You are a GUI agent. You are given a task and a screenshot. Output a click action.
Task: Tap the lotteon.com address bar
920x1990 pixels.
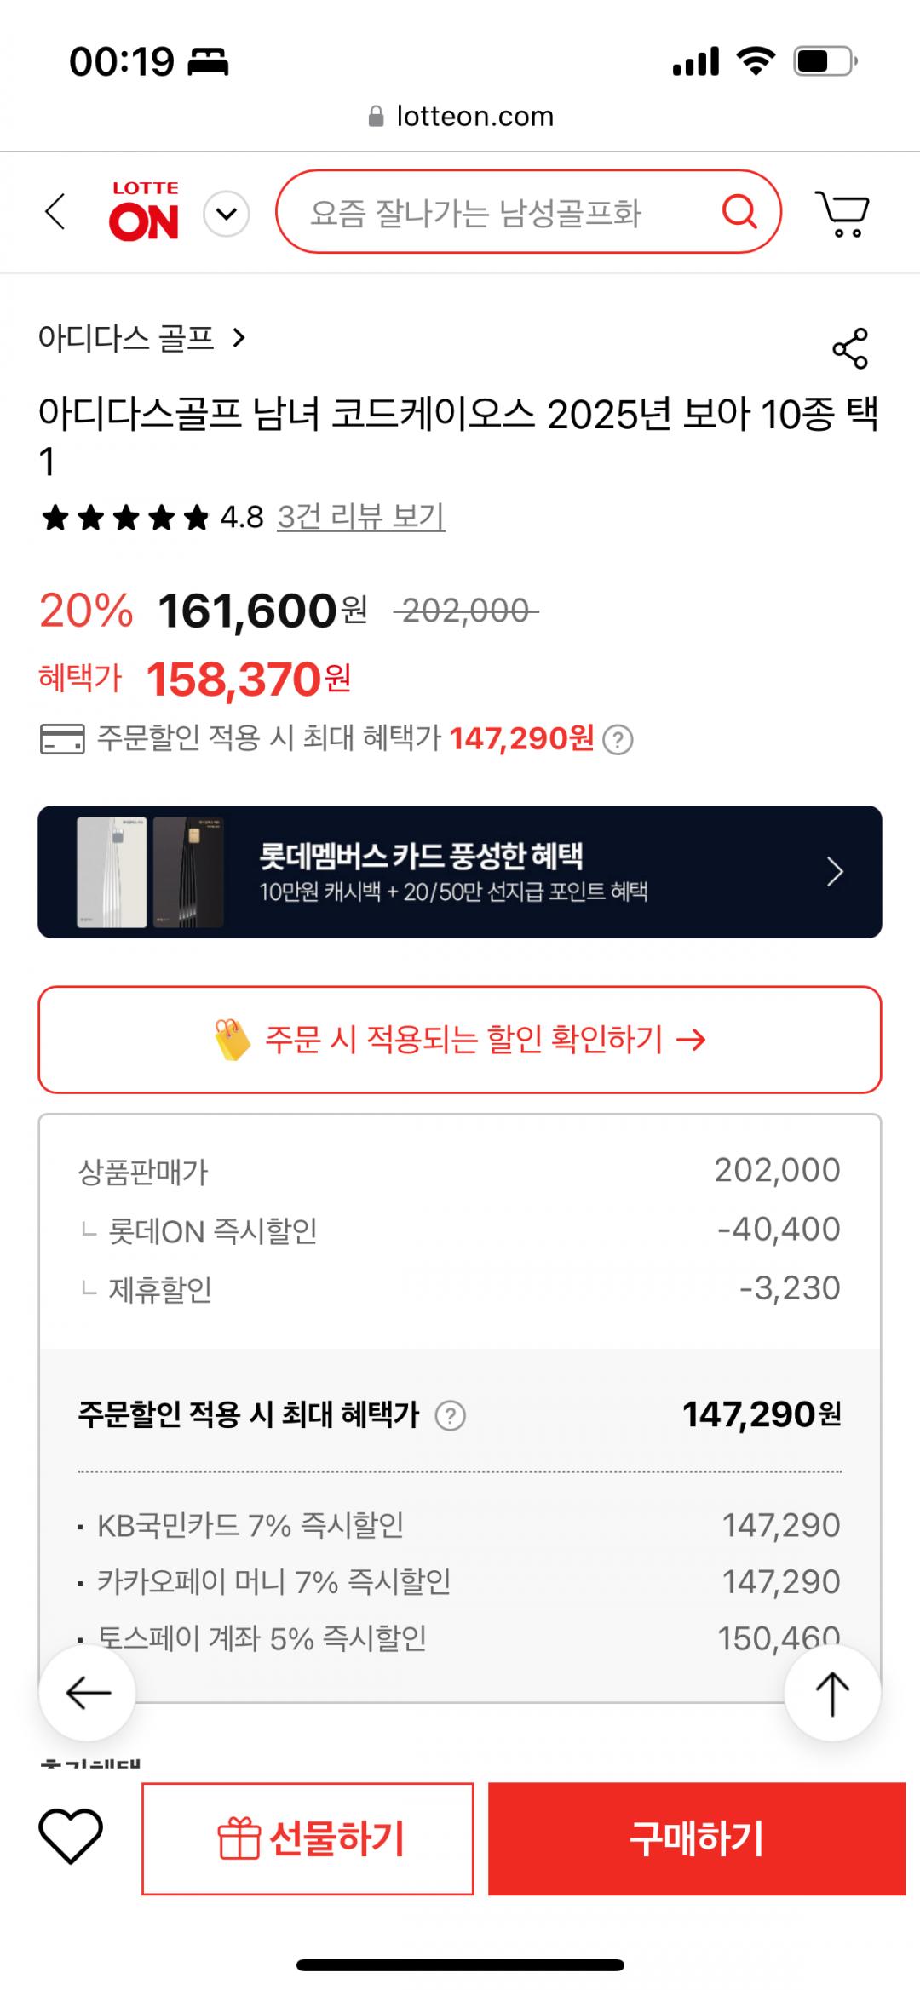pyautogui.click(x=460, y=116)
